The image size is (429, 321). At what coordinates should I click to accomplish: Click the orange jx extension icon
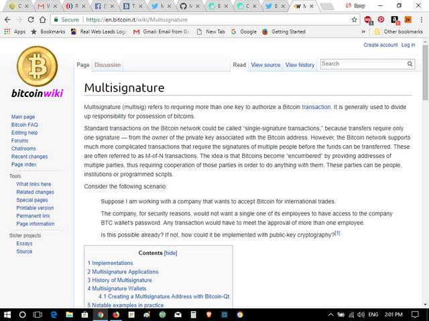pyautogui.click(x=408, y=19)
